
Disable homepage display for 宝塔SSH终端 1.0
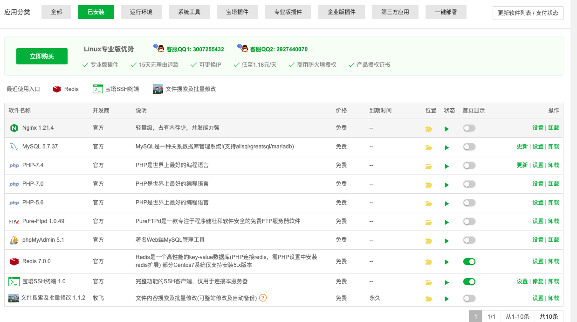click(x=469, y=281)
